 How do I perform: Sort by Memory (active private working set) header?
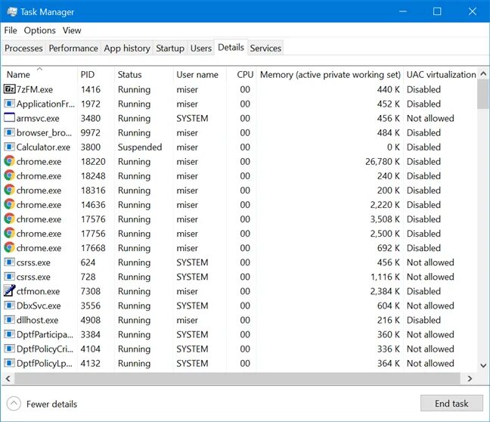330,74
